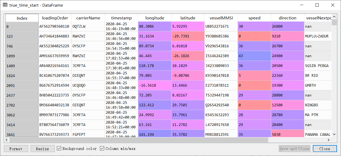Select cell MUPLU>ZADUR
341x156 pixels.
[318, 36]
